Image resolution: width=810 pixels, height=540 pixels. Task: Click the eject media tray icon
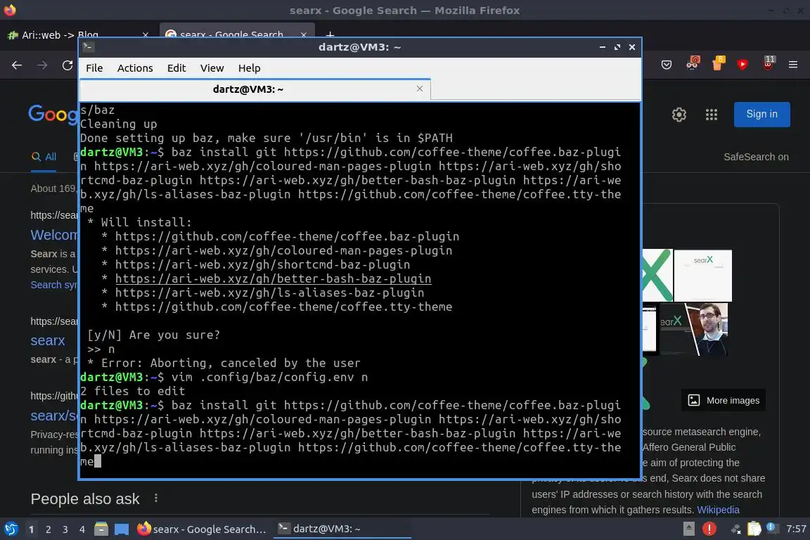pyautogui.click(x=689, y=529)
